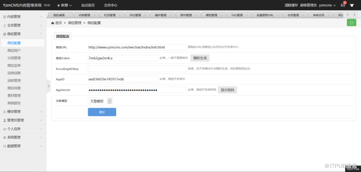Close the 稿件管理 tab
This screenshot has height=172, width=361.
point(171,15)
